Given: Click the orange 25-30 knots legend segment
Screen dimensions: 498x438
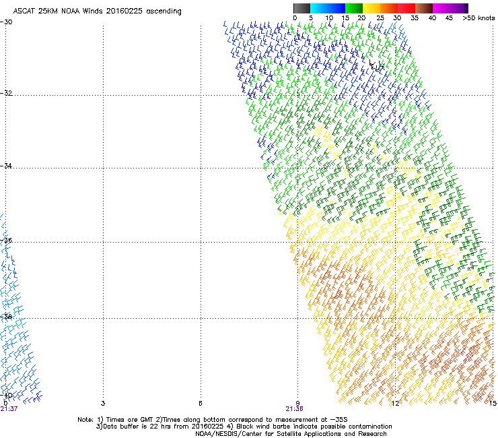Looking at the screenshot, I should [x=389, y=8].
